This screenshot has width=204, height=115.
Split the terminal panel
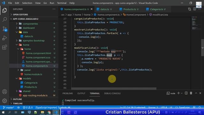coord(186,93)
